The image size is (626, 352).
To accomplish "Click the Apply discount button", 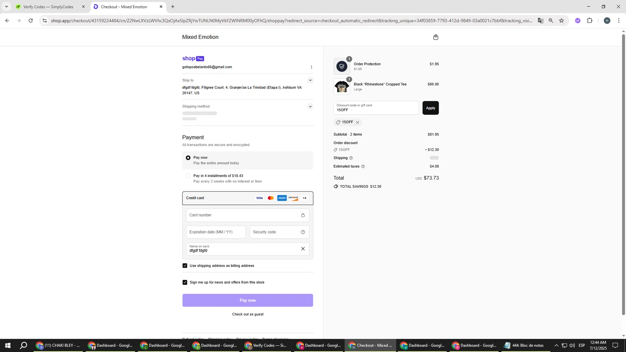I will pyautogui.click(x=430, y=108).
